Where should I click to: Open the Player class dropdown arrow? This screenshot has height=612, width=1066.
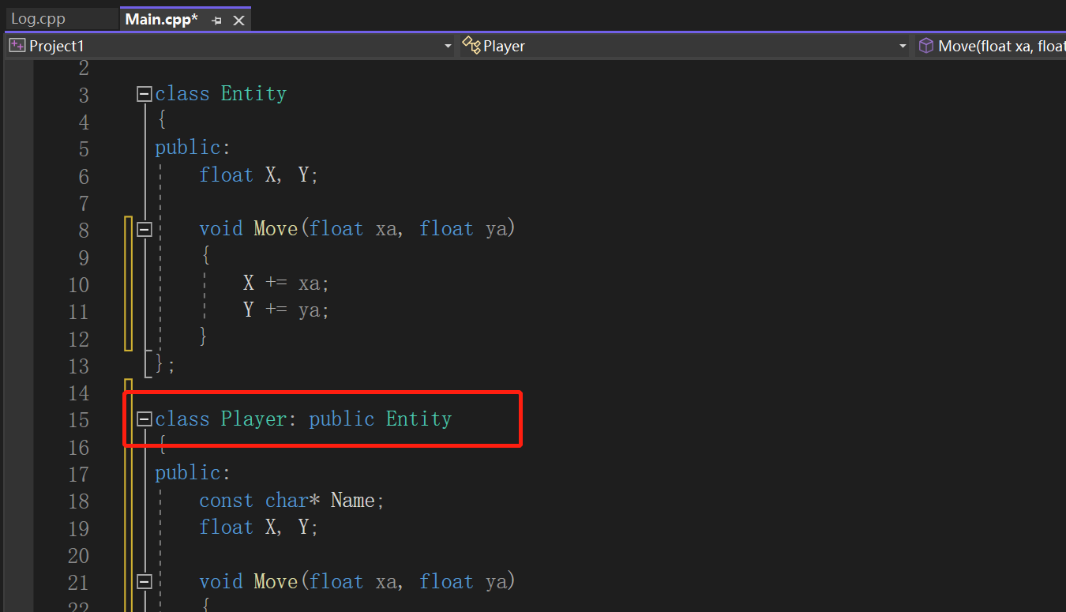pyautogui.click(x=903, y=47)
